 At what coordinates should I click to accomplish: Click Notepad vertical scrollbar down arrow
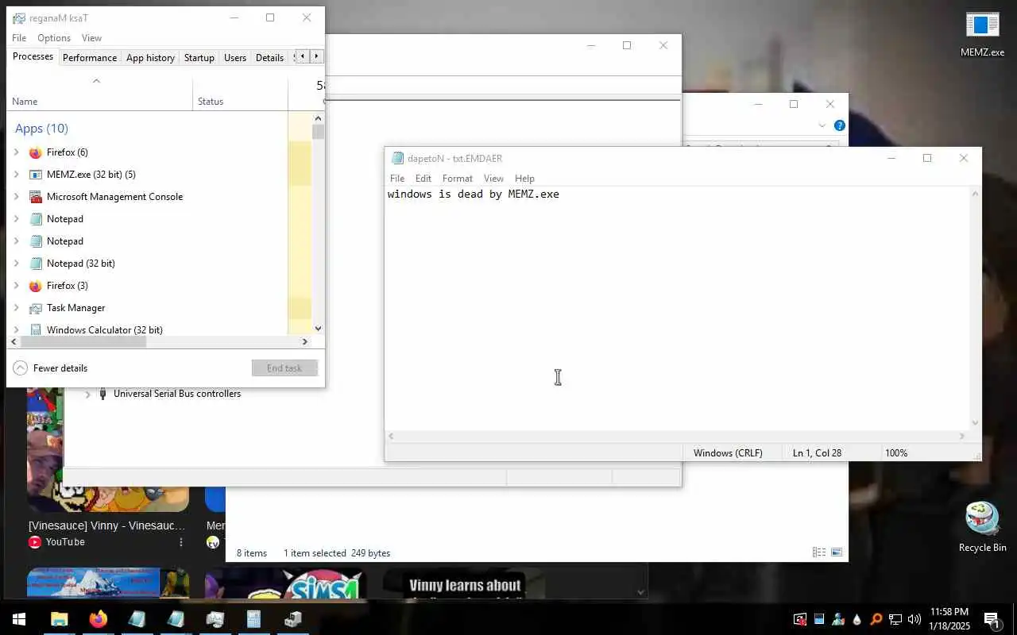coord(976,423)
